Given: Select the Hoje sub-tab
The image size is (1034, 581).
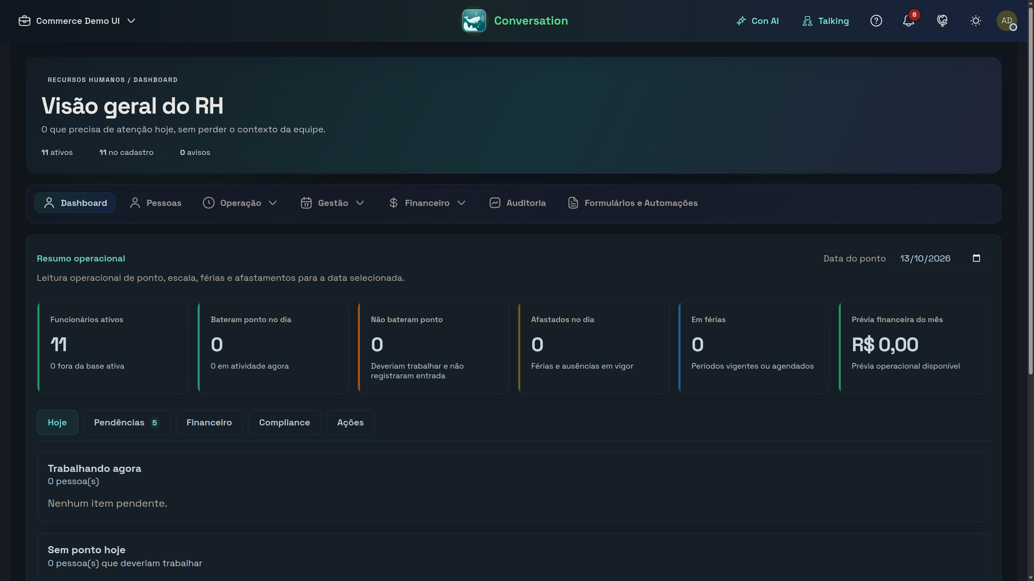Looking at the screenshot, I should 58,423.
